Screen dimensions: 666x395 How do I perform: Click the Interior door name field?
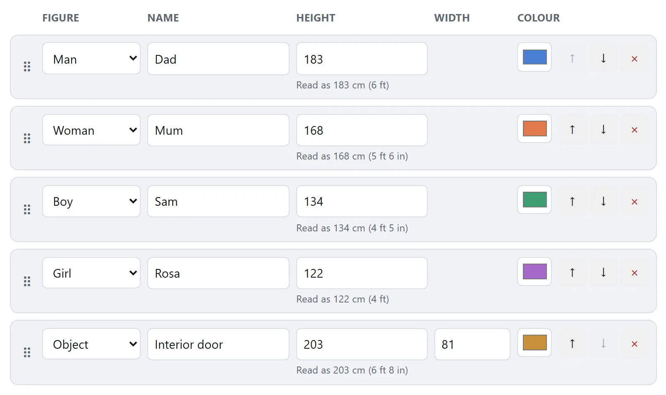coord(218,344)
